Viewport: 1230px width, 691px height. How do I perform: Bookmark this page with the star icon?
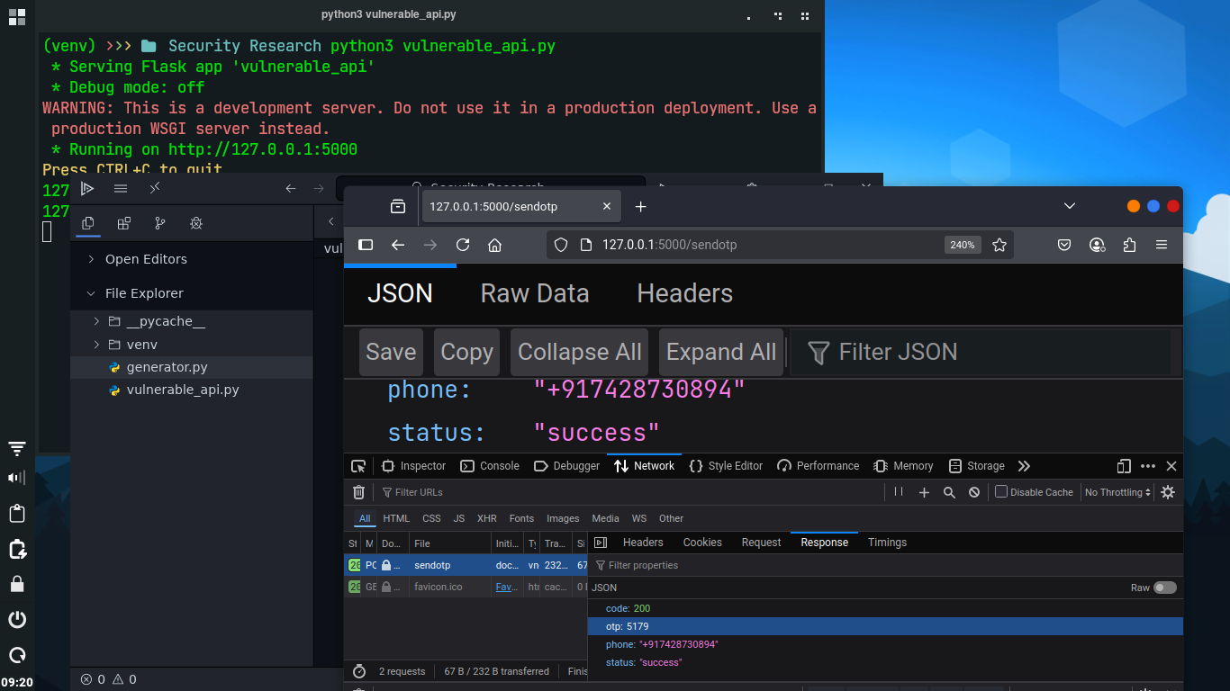[999, 245]
